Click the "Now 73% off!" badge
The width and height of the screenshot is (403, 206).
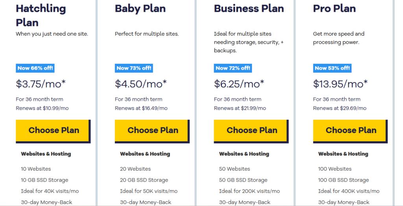pyautogui.click(x=134, y=68)
